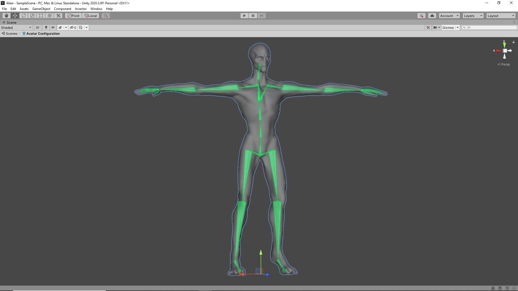This screenshot has width=518, height=291.
Task: Select the Hand tool in toolbar
Action: click(x=6, y=16)
